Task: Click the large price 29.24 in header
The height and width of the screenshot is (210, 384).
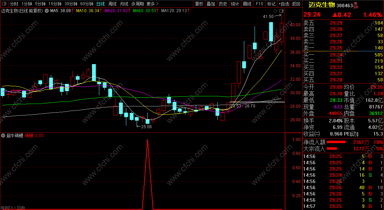Action: coord(312,15)
